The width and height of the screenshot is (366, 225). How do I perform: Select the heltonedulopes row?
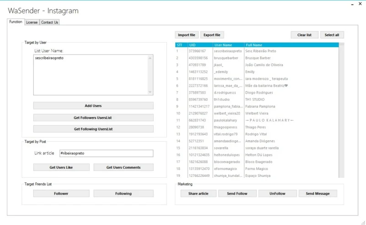point(257,155)
